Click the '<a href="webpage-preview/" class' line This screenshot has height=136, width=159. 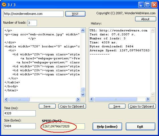point(48,62)
